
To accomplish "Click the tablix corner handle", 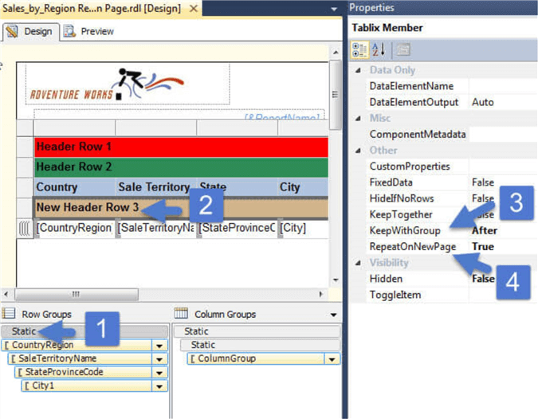I will 25,128.
